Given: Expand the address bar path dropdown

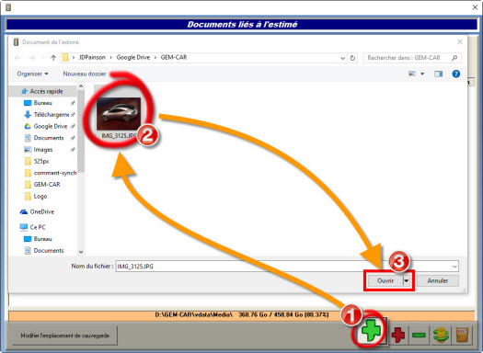Looking at the screenshot, I should pos(342,58).
